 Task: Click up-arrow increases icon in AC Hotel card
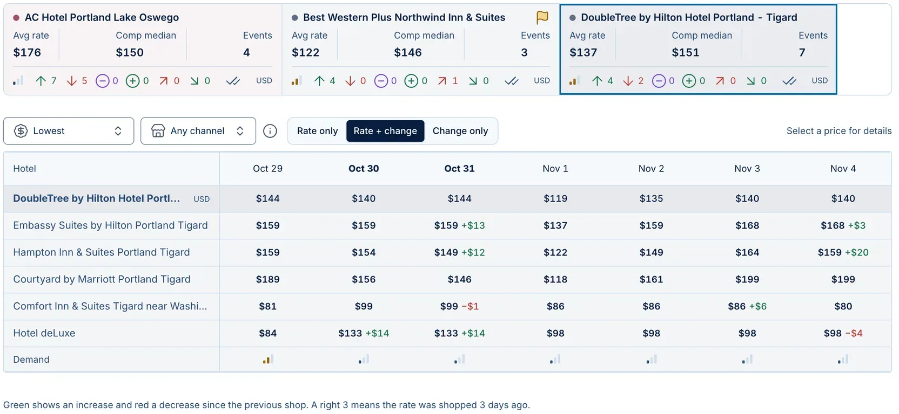click(41, 81)
